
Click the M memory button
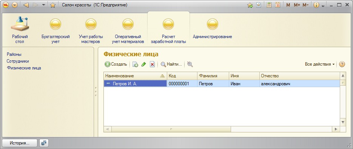288,5
